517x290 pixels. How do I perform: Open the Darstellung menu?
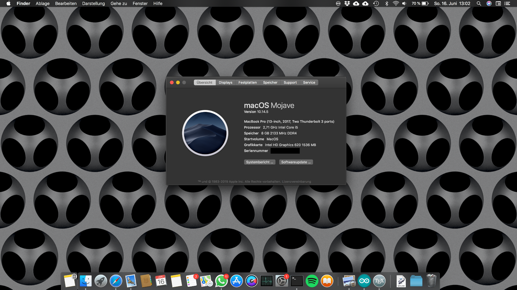(93, 3)
